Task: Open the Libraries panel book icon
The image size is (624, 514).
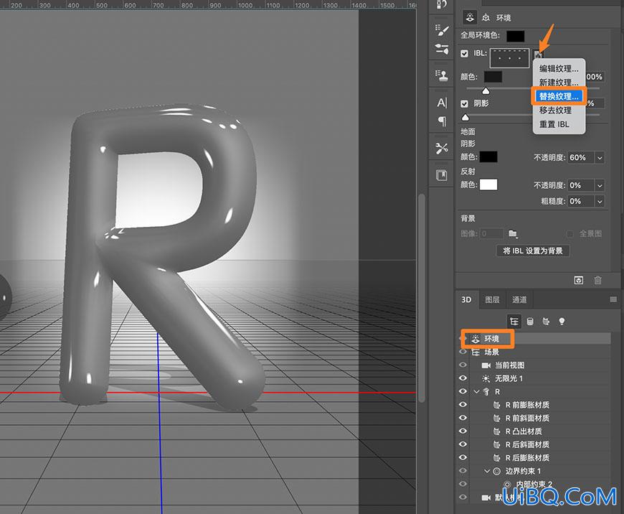Action: tap(441, 175)
